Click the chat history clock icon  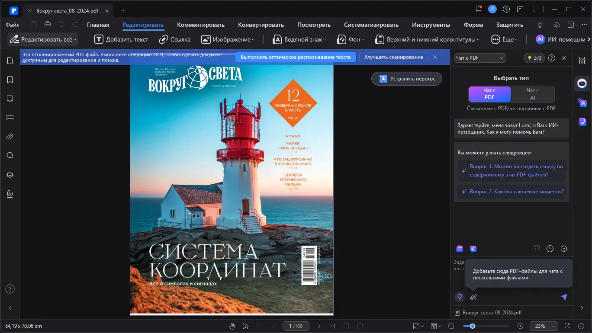click(x=550, y=249)
